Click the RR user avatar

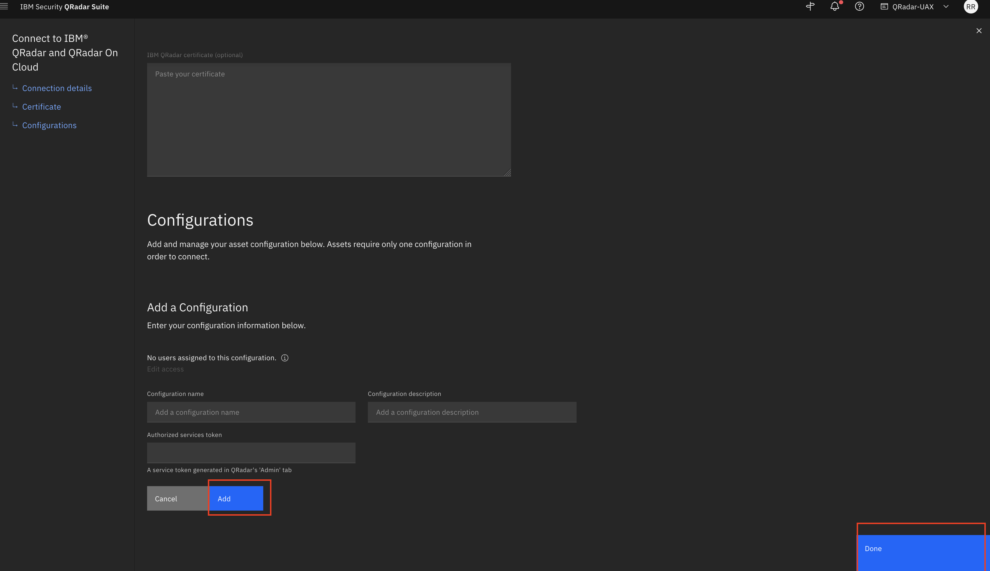(971, 7)
